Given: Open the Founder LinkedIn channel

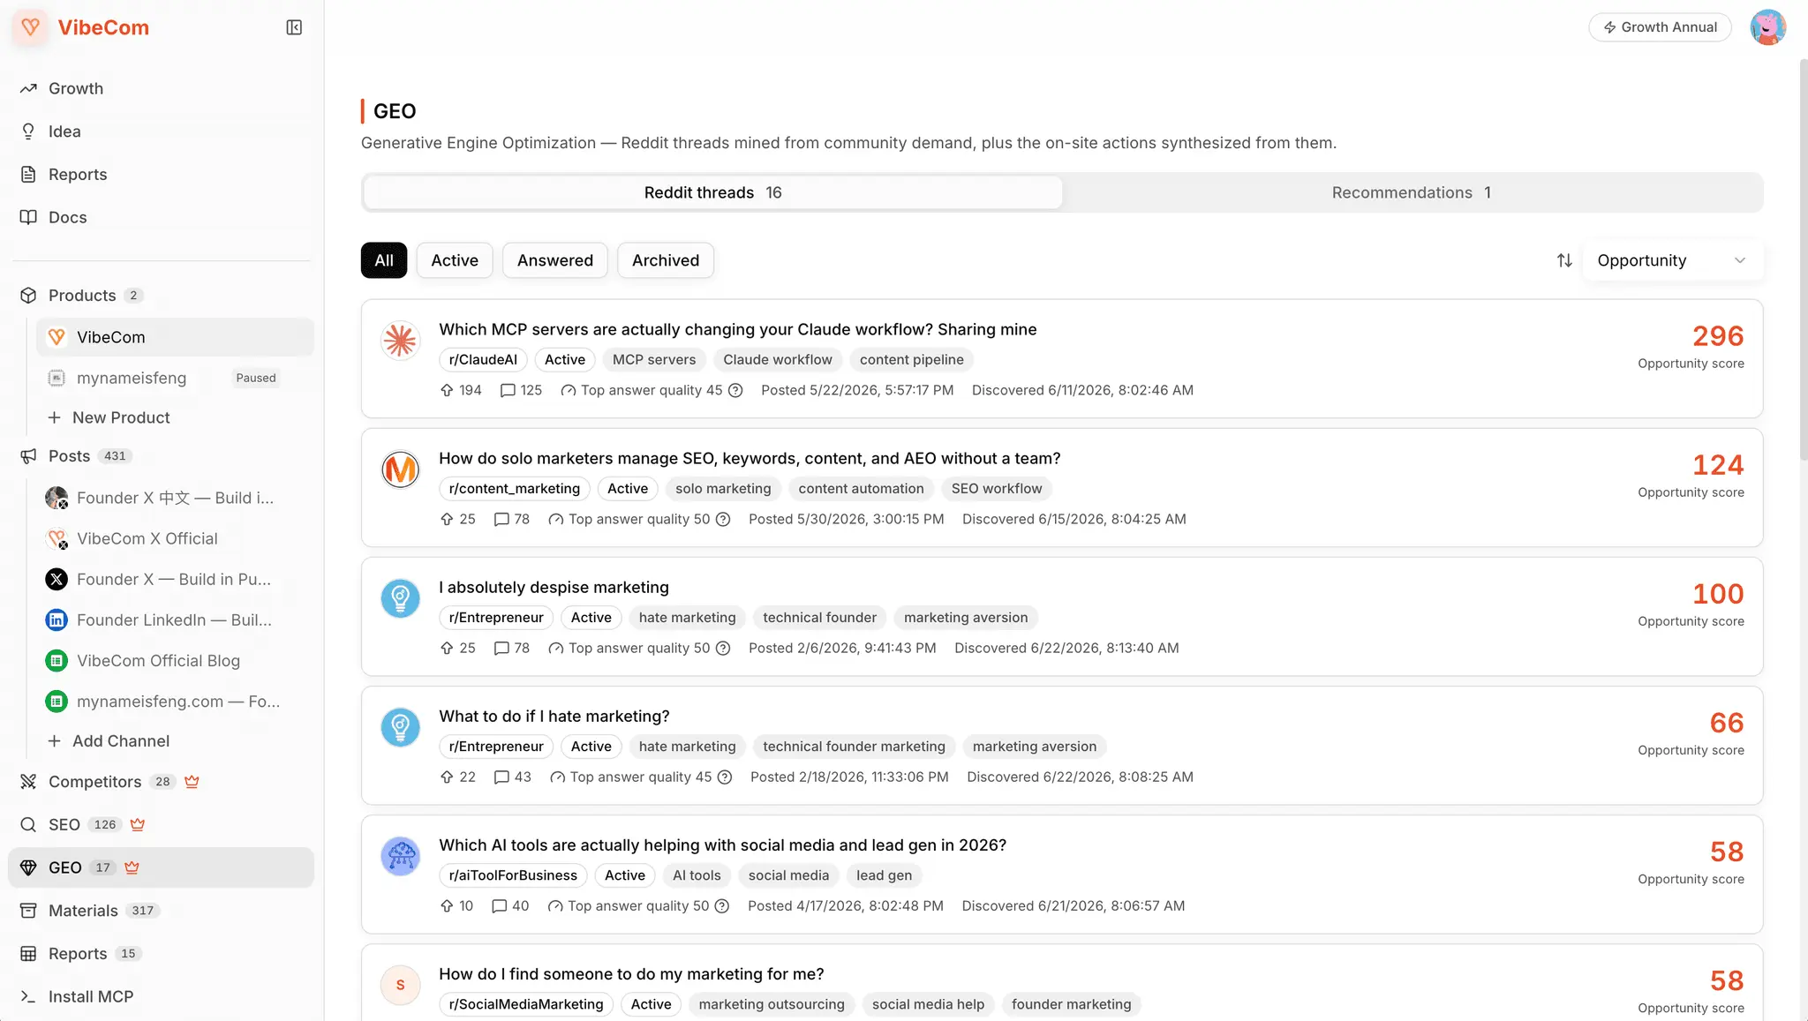Looking at the screenshot, I should tap(175, 619).
